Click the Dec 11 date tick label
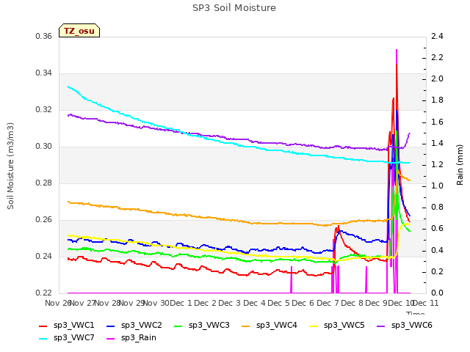Image resolution: width=470 pixels, height=352 pixels. 426,304
